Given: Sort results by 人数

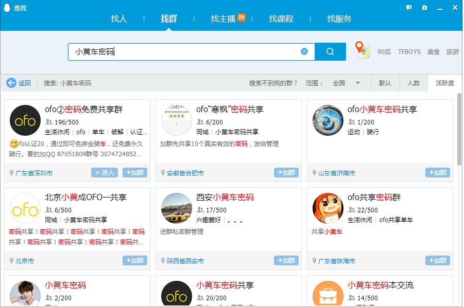Looking at the screenshot, I should [414, 83].
